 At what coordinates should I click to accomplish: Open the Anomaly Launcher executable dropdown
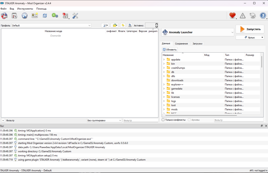coord(198,32)
